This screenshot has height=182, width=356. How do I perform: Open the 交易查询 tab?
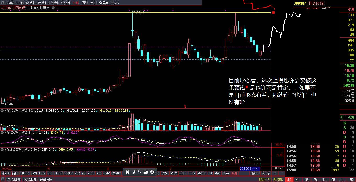[30, 179]
